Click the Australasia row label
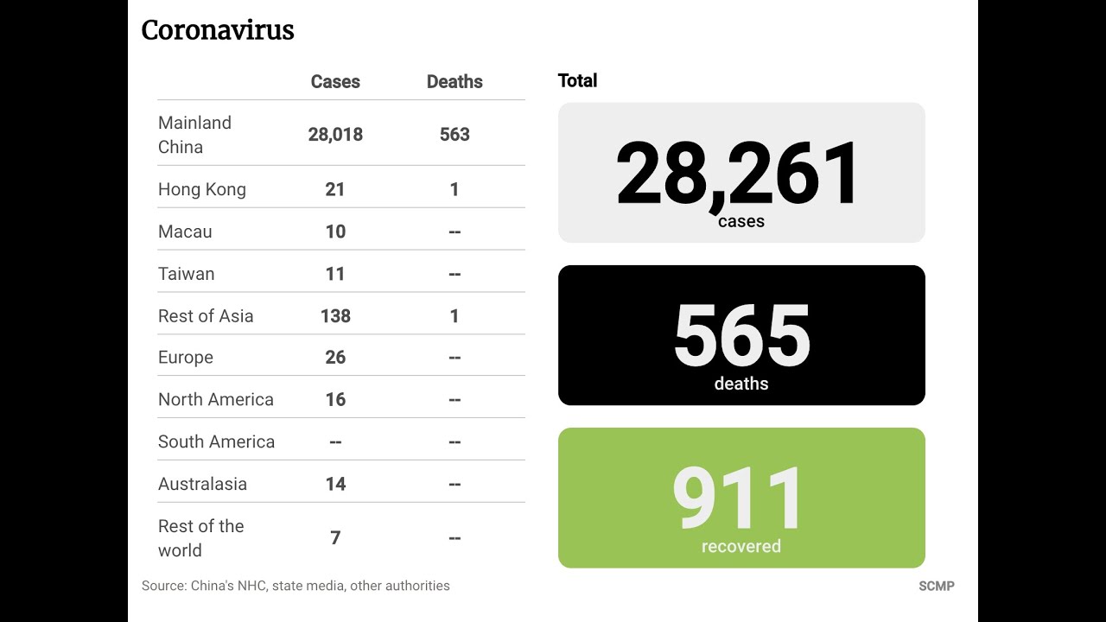 tap(202, 484)
